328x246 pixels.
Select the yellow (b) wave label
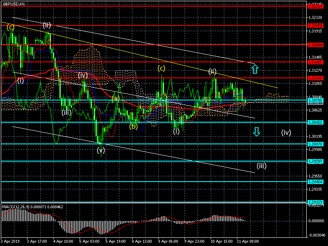tap(133, 126)
